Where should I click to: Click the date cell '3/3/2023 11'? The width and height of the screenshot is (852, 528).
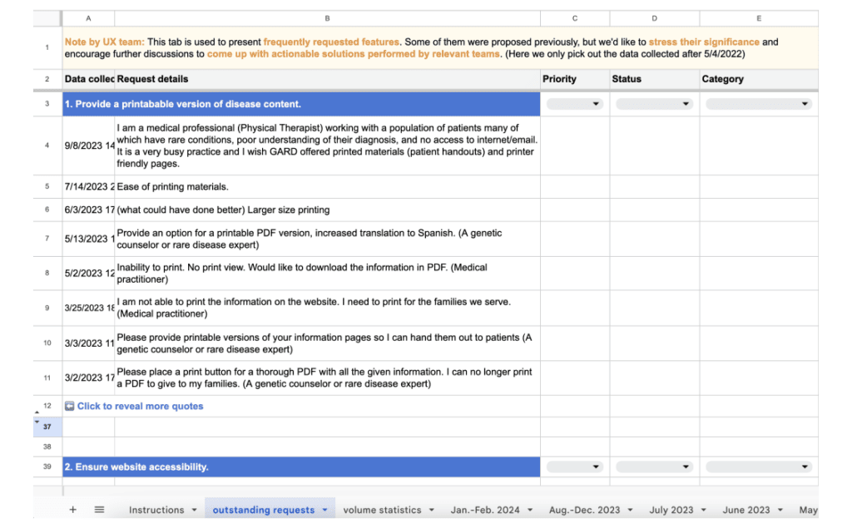click(x=88, y=343)
